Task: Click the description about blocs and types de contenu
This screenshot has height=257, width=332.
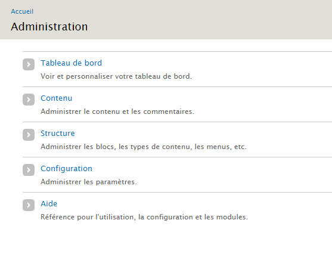Action: point(144,147)
